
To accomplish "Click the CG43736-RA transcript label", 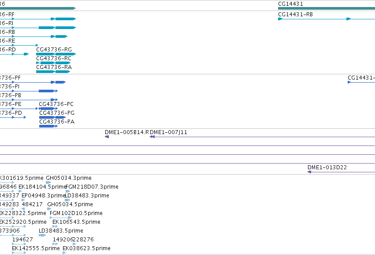I will click(54, 67).
